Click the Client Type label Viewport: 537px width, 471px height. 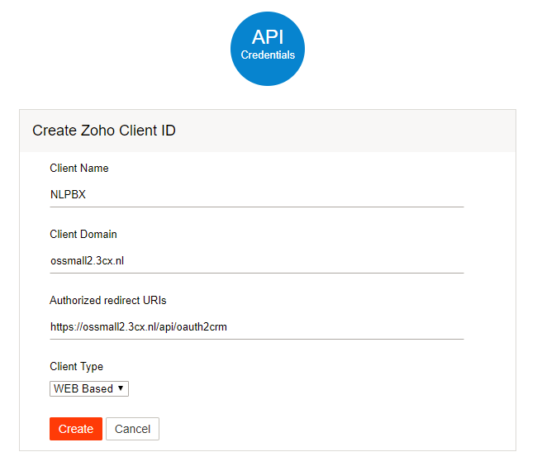(76, 367)
